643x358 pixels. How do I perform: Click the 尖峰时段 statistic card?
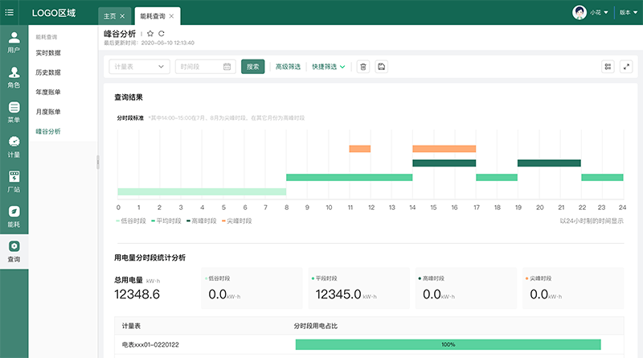tap(573, 288)
